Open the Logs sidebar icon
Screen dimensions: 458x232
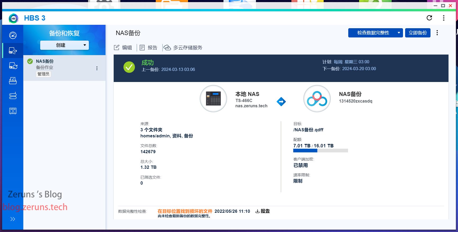pos(13,111)
